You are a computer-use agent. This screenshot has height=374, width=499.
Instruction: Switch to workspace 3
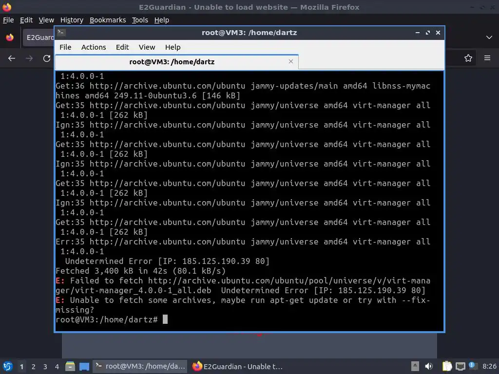click(x=45, y=367)
